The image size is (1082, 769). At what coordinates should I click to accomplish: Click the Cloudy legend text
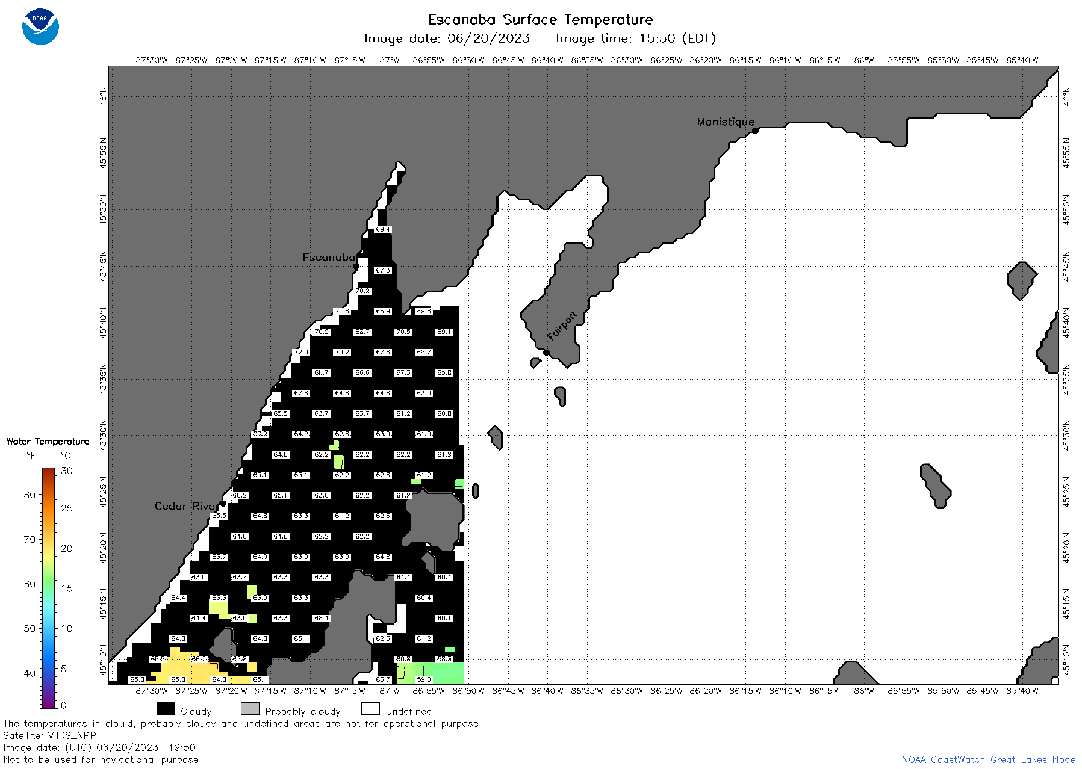pyautogui.click(x=196, y=711)
